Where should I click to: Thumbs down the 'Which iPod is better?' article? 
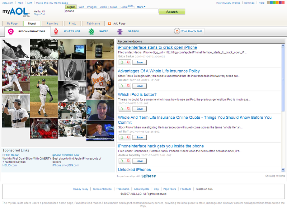pyautogui.click(x=128, y=109)
